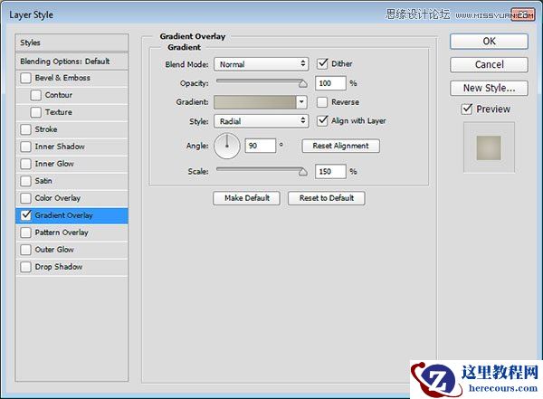
Task: Click the Scale slider handle
Action: click(302, 172)
